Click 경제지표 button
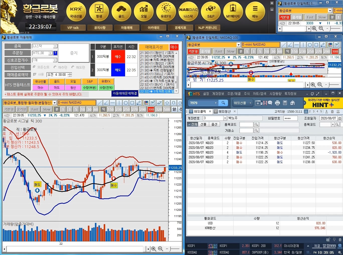 pos(180,28)
